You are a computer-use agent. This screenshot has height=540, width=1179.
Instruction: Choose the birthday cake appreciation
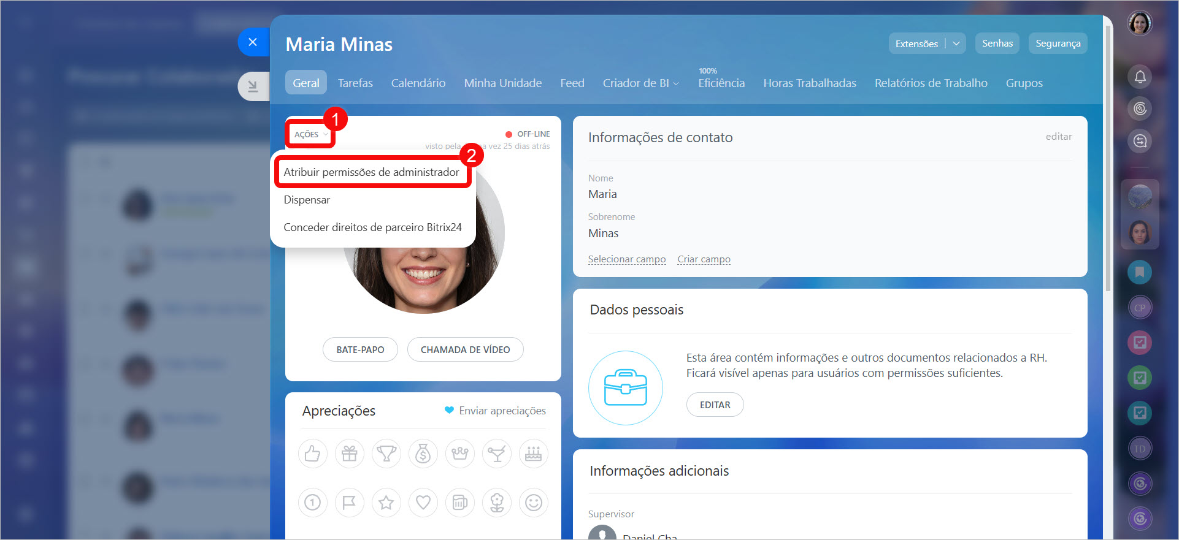click(x=534, y=454)
